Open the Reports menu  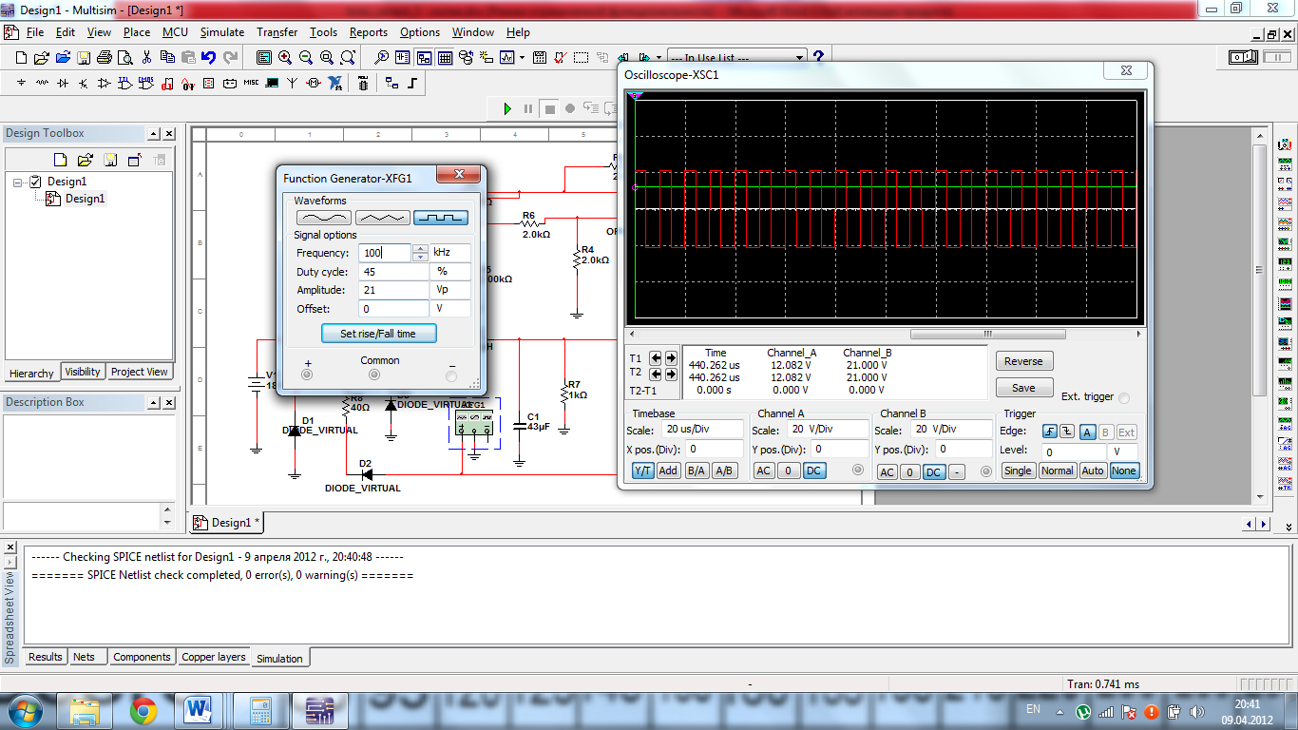coord(369,32)
